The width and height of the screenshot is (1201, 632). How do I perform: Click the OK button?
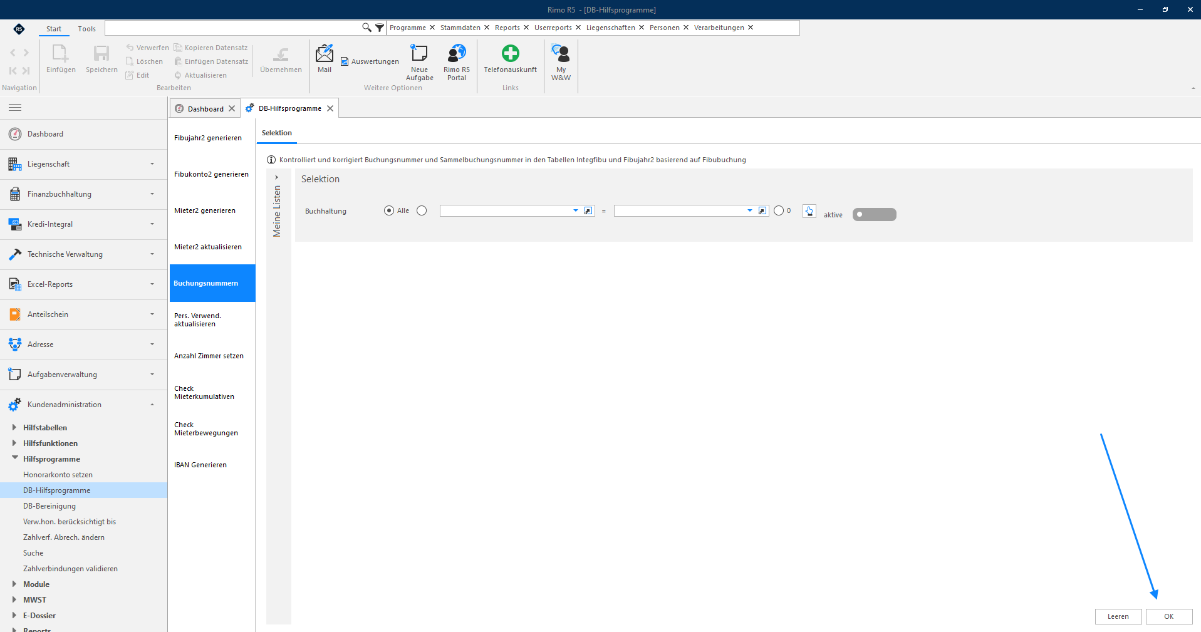click(1169, 616)
